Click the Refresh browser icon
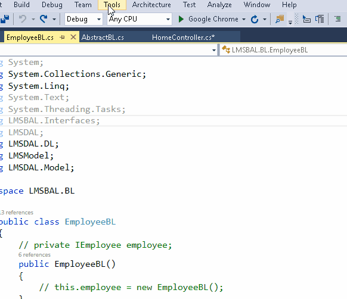The width and height of the screenshot is (347, 299). (x=255, y=19)
